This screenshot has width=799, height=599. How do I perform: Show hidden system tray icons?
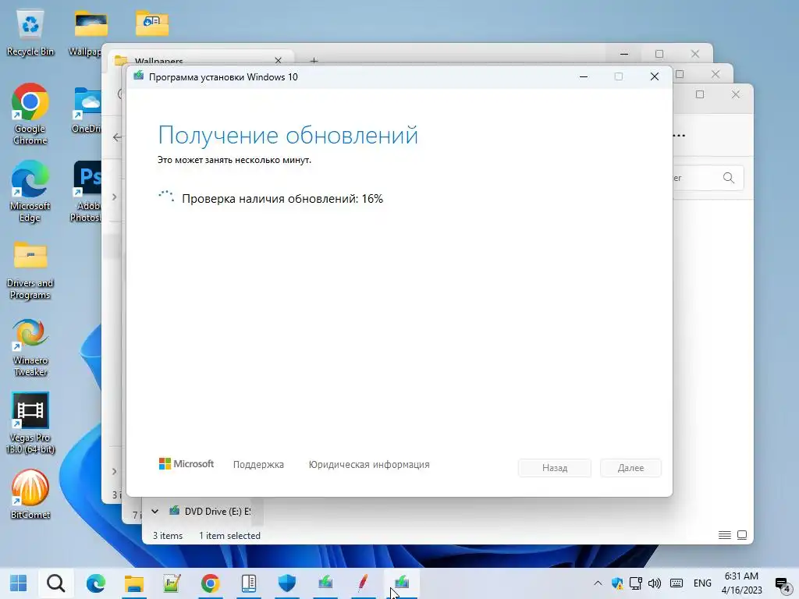click(x=598, y=583)
